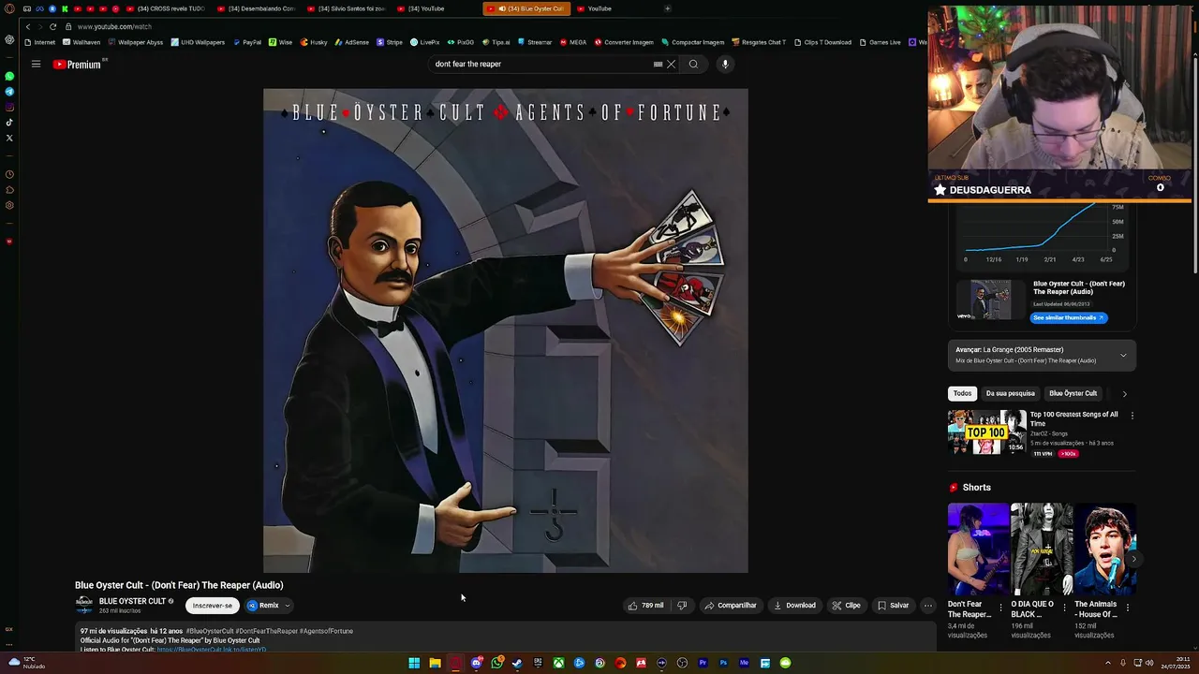Open volume control in system tray
Viewport: 1199px width, 674px height.
(x=1150, y=663)
